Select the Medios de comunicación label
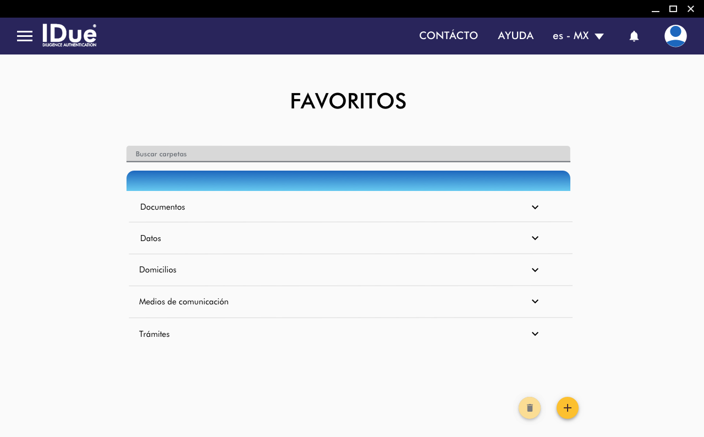Image resolution: width=704 pixels, height=437 pixels. point(184,302)
